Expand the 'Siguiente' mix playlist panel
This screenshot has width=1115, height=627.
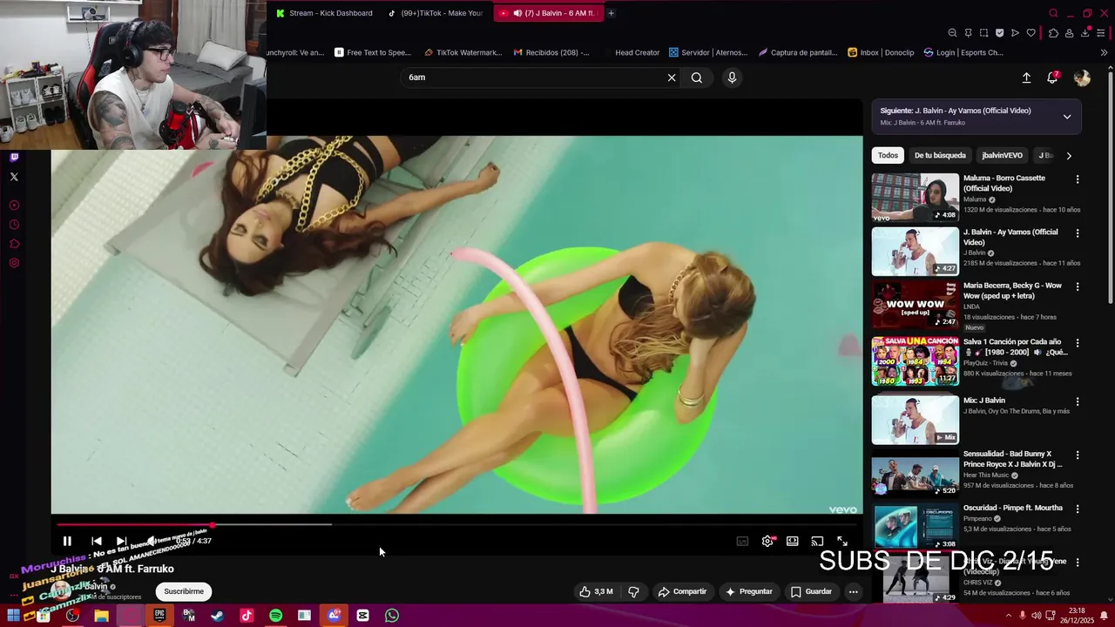click(1067, 117)
